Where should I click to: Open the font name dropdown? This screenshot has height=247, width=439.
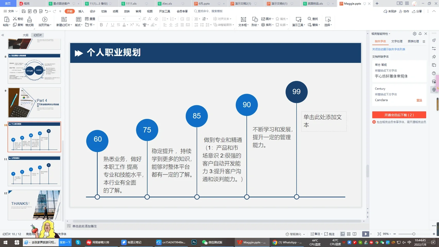(x=124, y=19)
